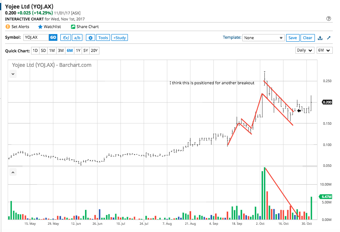Viewport: 340px width, 232px height.
Task: Click the GO button next to the symbol
Action: 53,37
